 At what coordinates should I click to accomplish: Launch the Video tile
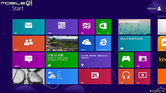point(143,76)
